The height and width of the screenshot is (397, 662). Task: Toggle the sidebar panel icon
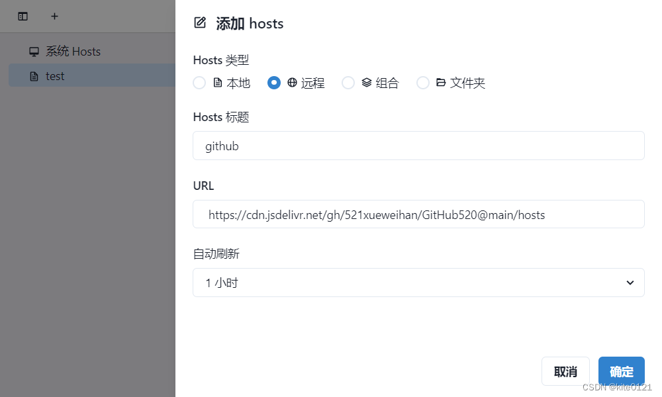23,17
